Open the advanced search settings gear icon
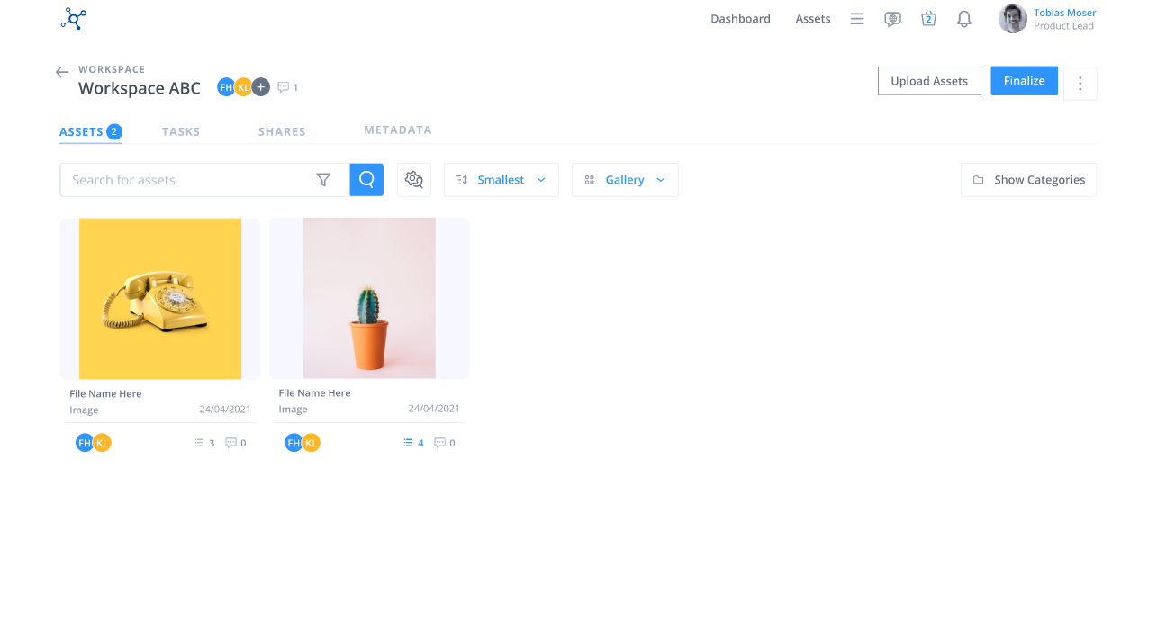 click(x=413, y=179)
